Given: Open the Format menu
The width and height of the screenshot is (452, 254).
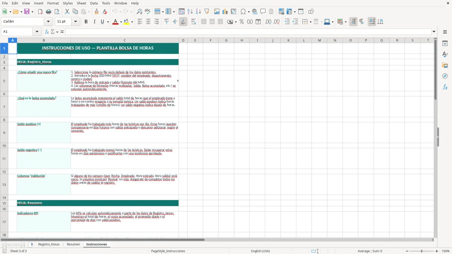Looking at the screenshot, I should pyautogui.click(x=53, y=3).
